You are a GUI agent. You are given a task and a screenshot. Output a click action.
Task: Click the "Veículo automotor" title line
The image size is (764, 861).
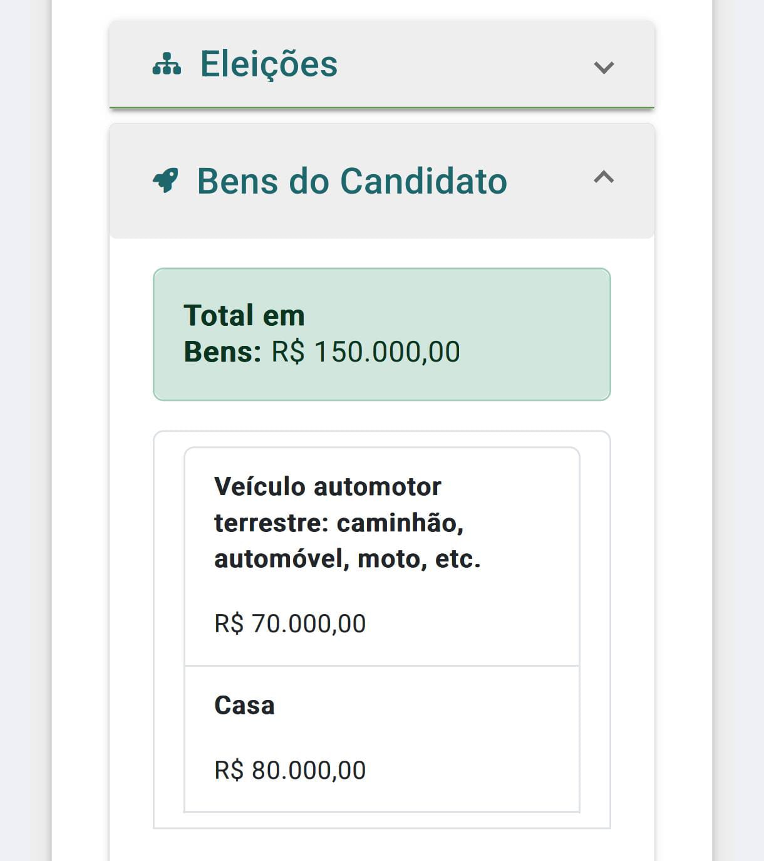328,487
